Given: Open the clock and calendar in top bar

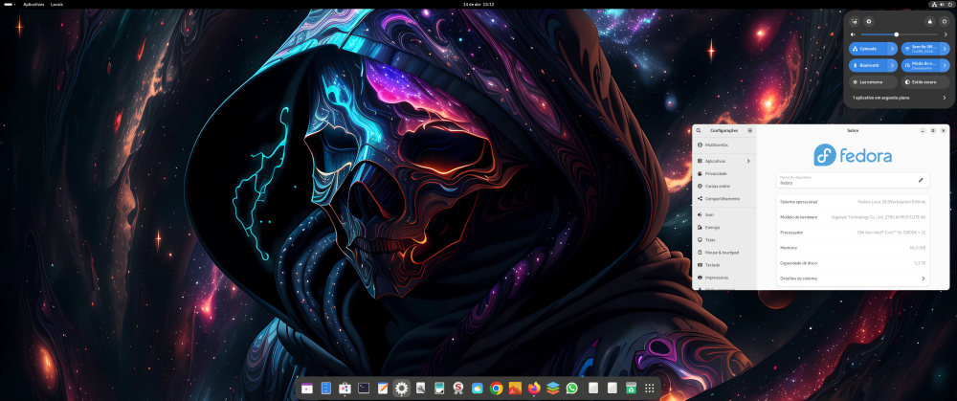Looking at the screenshot, I should tap(478, 4).
